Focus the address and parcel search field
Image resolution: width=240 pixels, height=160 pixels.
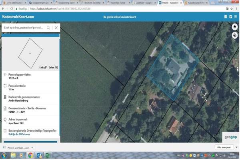coord(24,28)
